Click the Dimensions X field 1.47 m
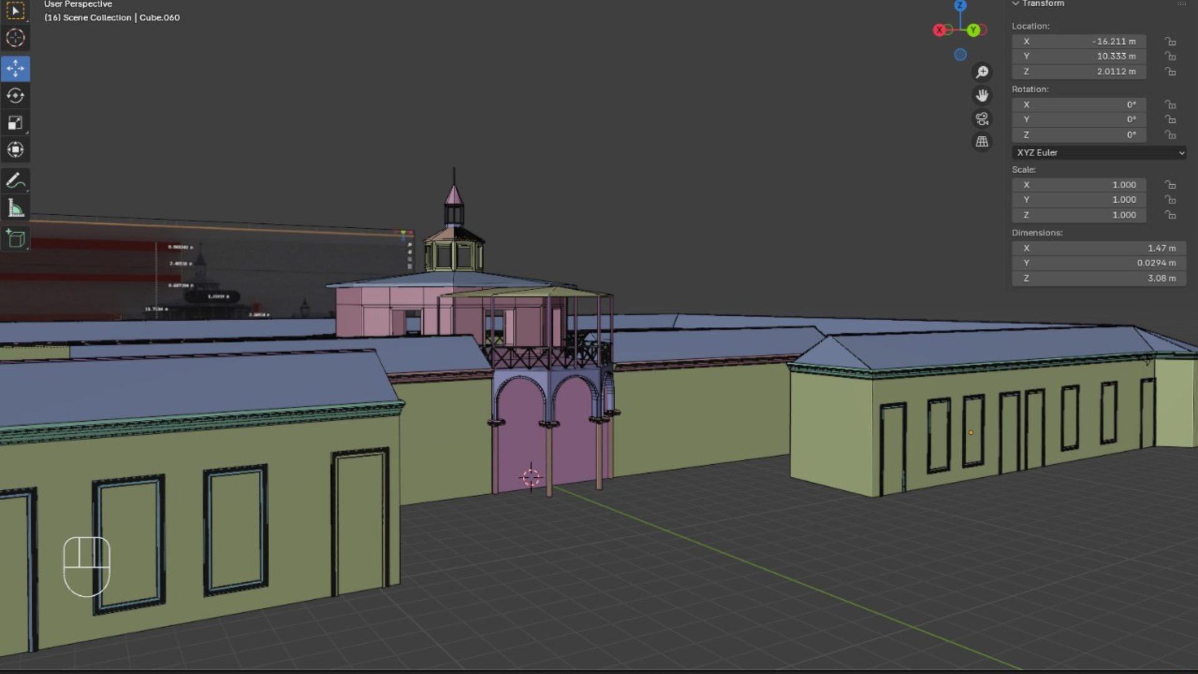 pyautogui.click(x=1098, y=248)
